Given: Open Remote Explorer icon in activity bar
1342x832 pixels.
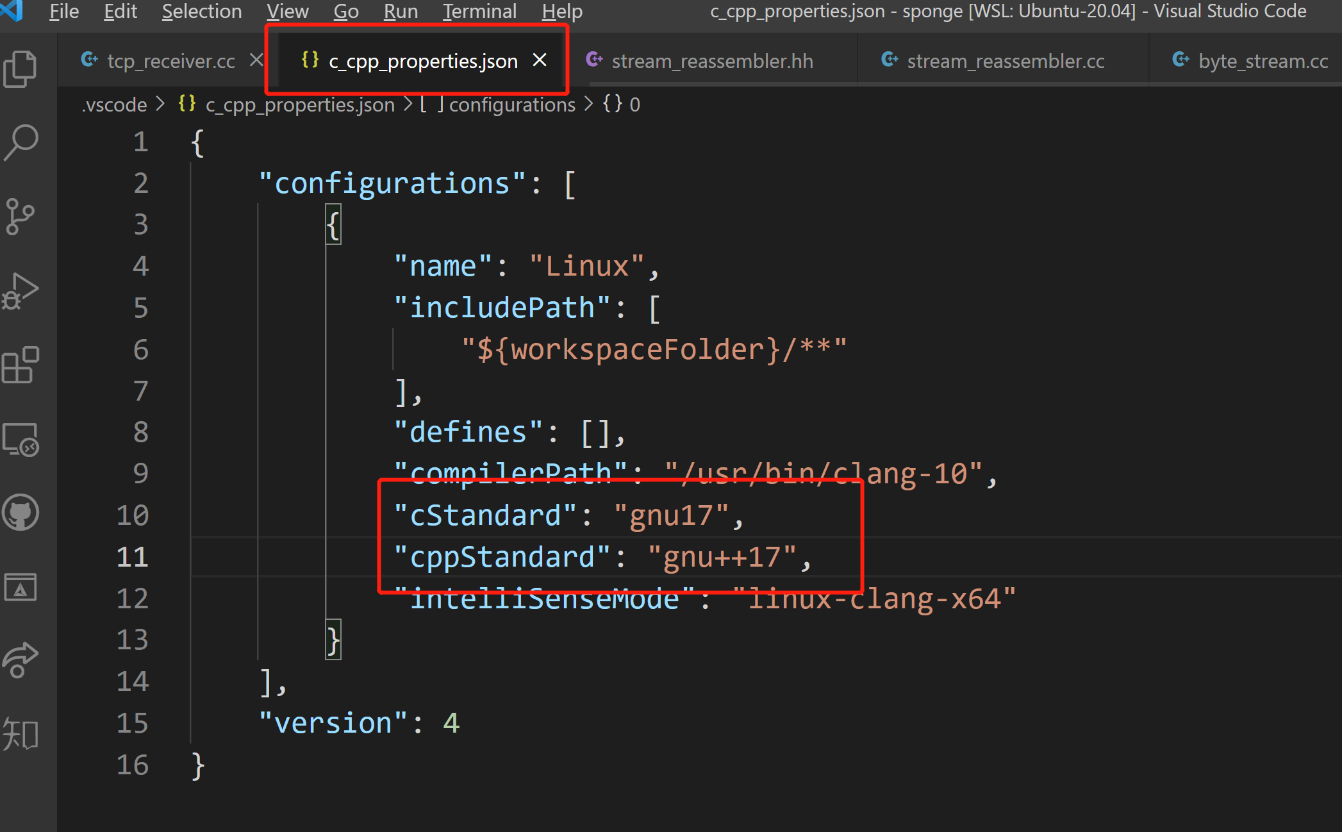Looking at the screenshot, I should coord(21,440).
